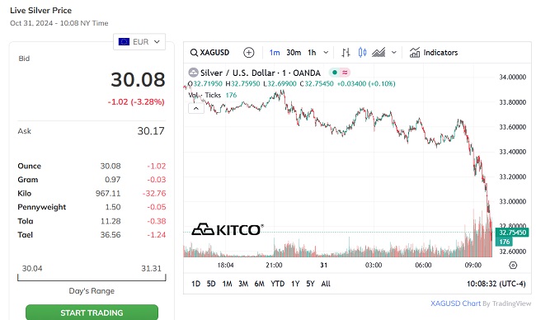Screen dimensions: 536x320
Task: Toggle the green market status indicator
Action: click(335, 73)
